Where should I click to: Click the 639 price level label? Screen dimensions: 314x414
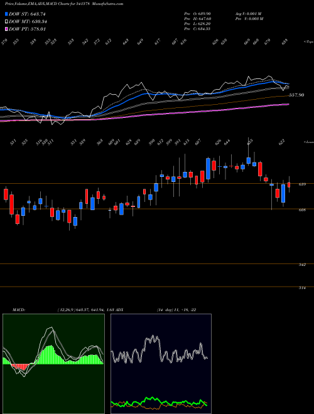coord(302,184)
